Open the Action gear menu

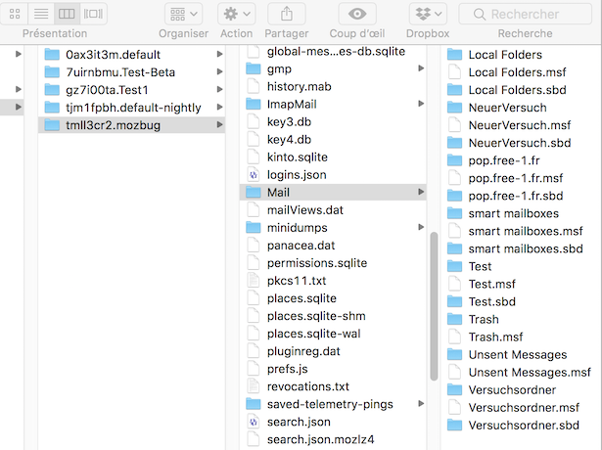237,14
